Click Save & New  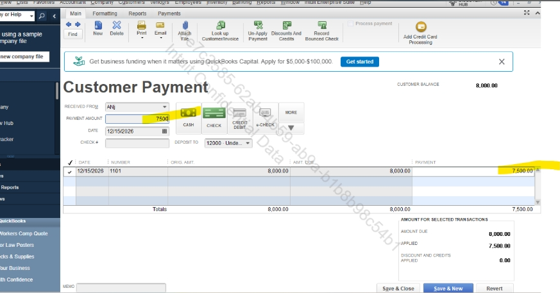click(x=448, y=289)
